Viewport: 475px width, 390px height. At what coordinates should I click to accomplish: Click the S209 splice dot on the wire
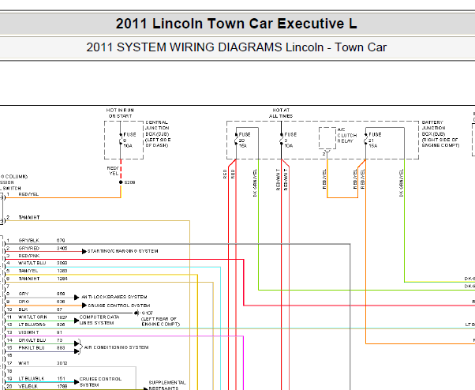[121, 182]
